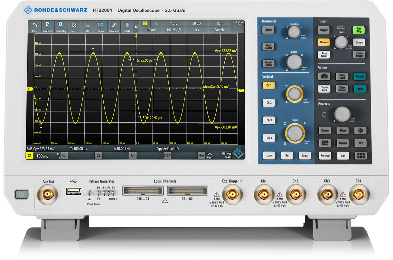The width and height of the screenshot is (393, 260).
Task: Tap the Delete trash icon
Action: pyautogui.click(x=127, y=27)
